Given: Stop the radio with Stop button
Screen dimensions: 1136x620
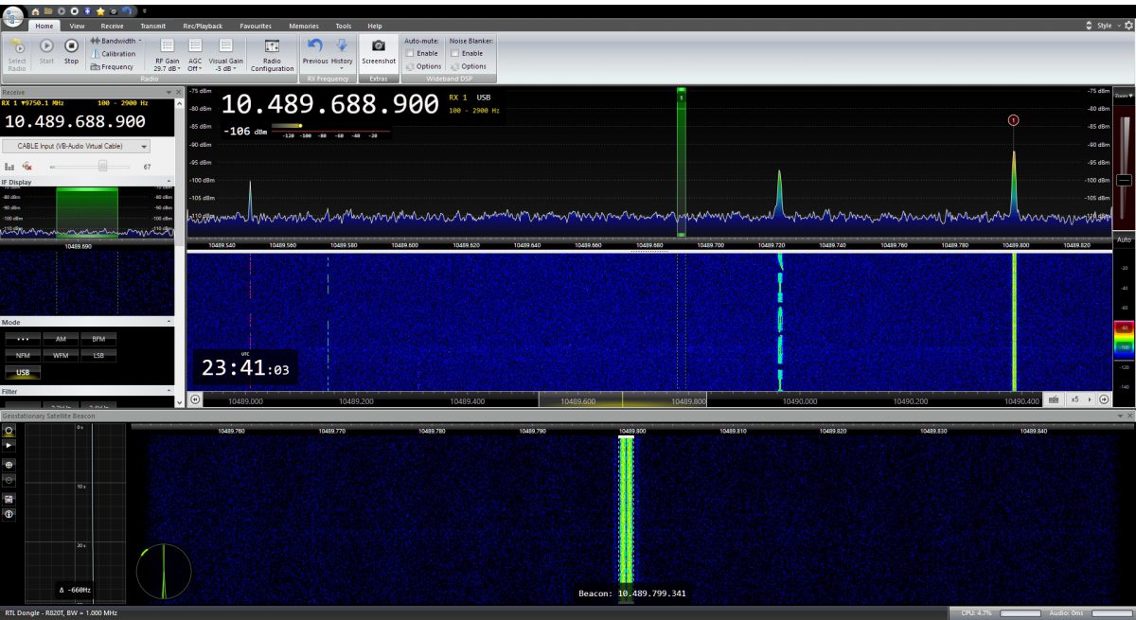Looking at the screenshot, I should coord(71,51).
